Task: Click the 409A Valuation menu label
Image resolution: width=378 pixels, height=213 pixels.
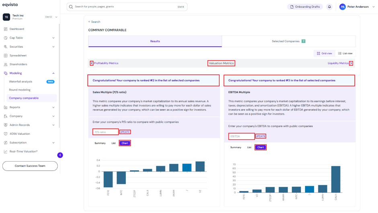Action: click(20, 134)
